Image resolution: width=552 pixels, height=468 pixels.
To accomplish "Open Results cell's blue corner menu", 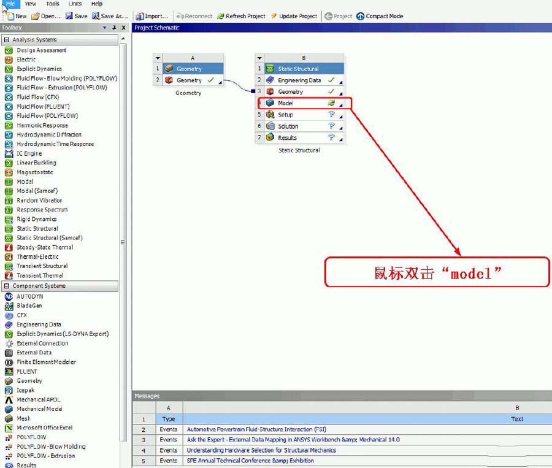I will point(341,140).
